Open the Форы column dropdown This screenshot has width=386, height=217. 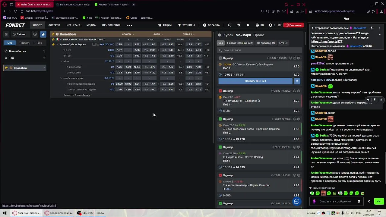tap(158, 34)
